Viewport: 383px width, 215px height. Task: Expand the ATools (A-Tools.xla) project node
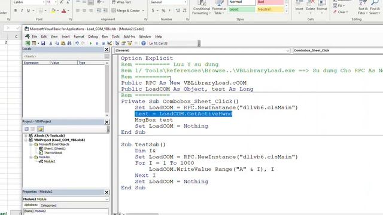click(26, 136)
